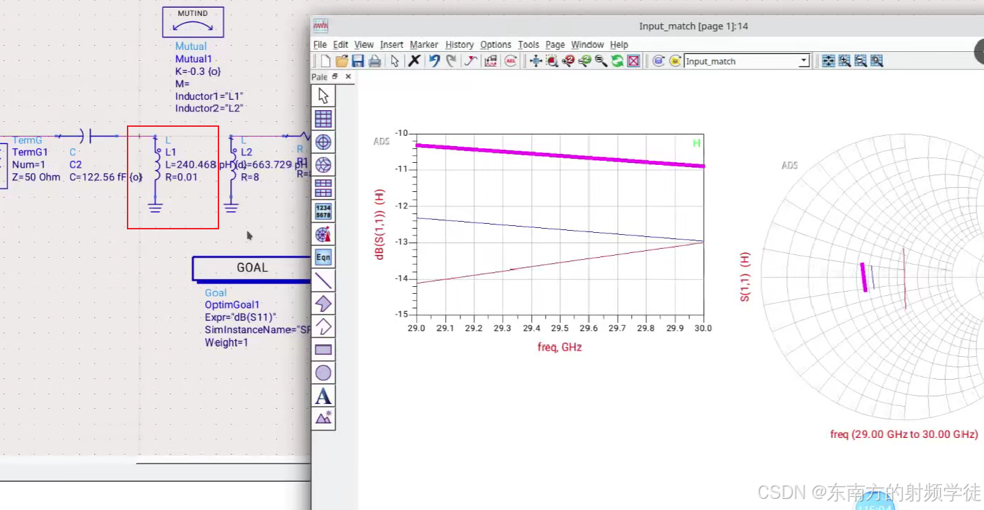Insert a rectangular plot from the palette
The width and height of the screenshot is (984, 510).
(323, 118)
